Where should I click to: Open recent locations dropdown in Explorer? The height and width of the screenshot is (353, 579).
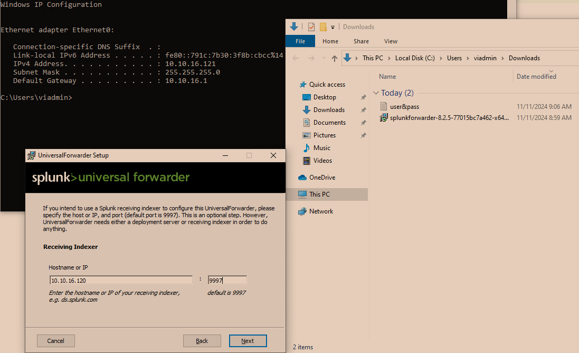(x=324, y=58)
